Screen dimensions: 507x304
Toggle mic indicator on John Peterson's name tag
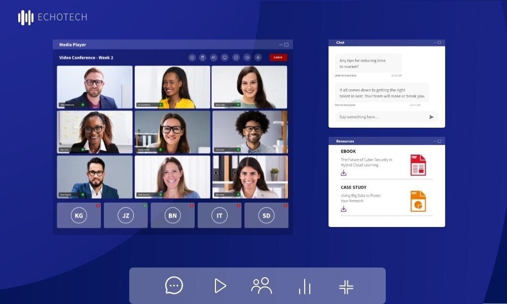tap(83, 105)
